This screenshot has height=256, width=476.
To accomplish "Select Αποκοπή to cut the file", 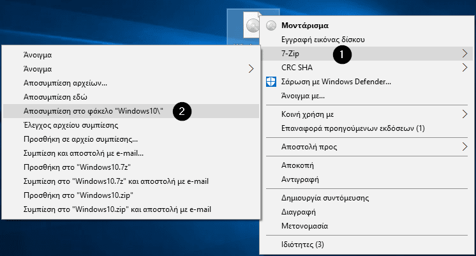I will [366, 165].
